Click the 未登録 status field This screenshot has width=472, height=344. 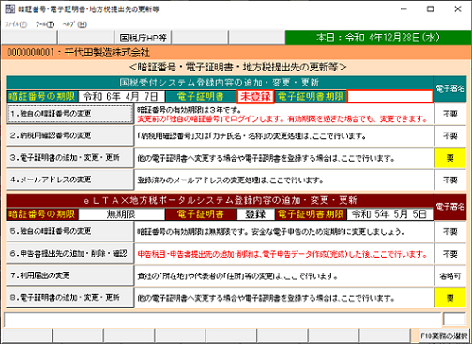(255, 97)
